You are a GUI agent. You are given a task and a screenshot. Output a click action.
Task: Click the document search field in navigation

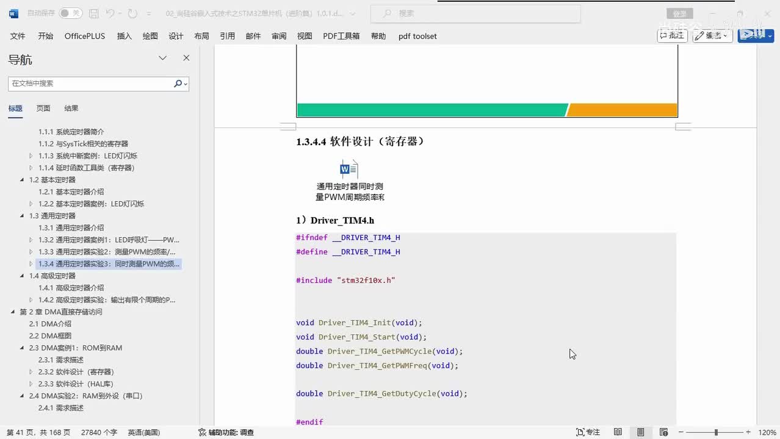pos(90,84)
